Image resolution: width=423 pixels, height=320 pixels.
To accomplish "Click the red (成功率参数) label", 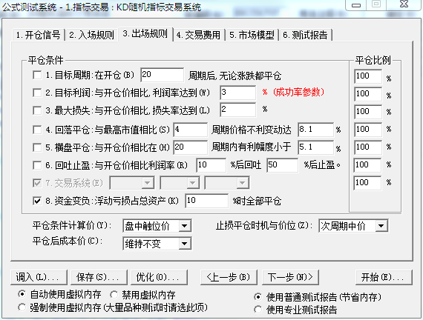I will click(x=298, y=93).
